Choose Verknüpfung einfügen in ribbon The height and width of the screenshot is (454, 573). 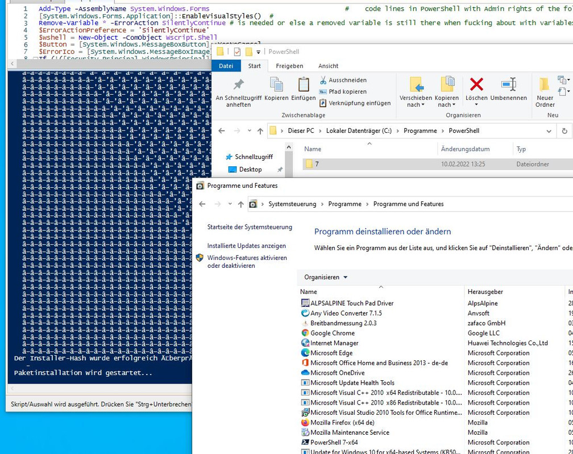tap(355, 103)
